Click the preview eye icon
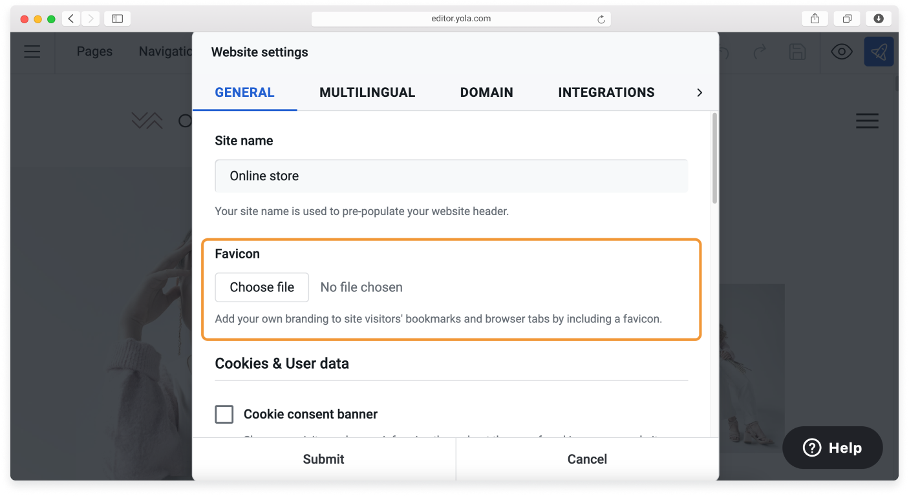 pos(841,52)
